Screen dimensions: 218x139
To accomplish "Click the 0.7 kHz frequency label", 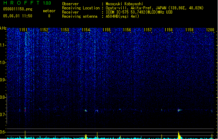I will [x=3, y=115].
